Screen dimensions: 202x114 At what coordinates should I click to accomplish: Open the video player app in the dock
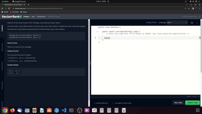(87, 110)
